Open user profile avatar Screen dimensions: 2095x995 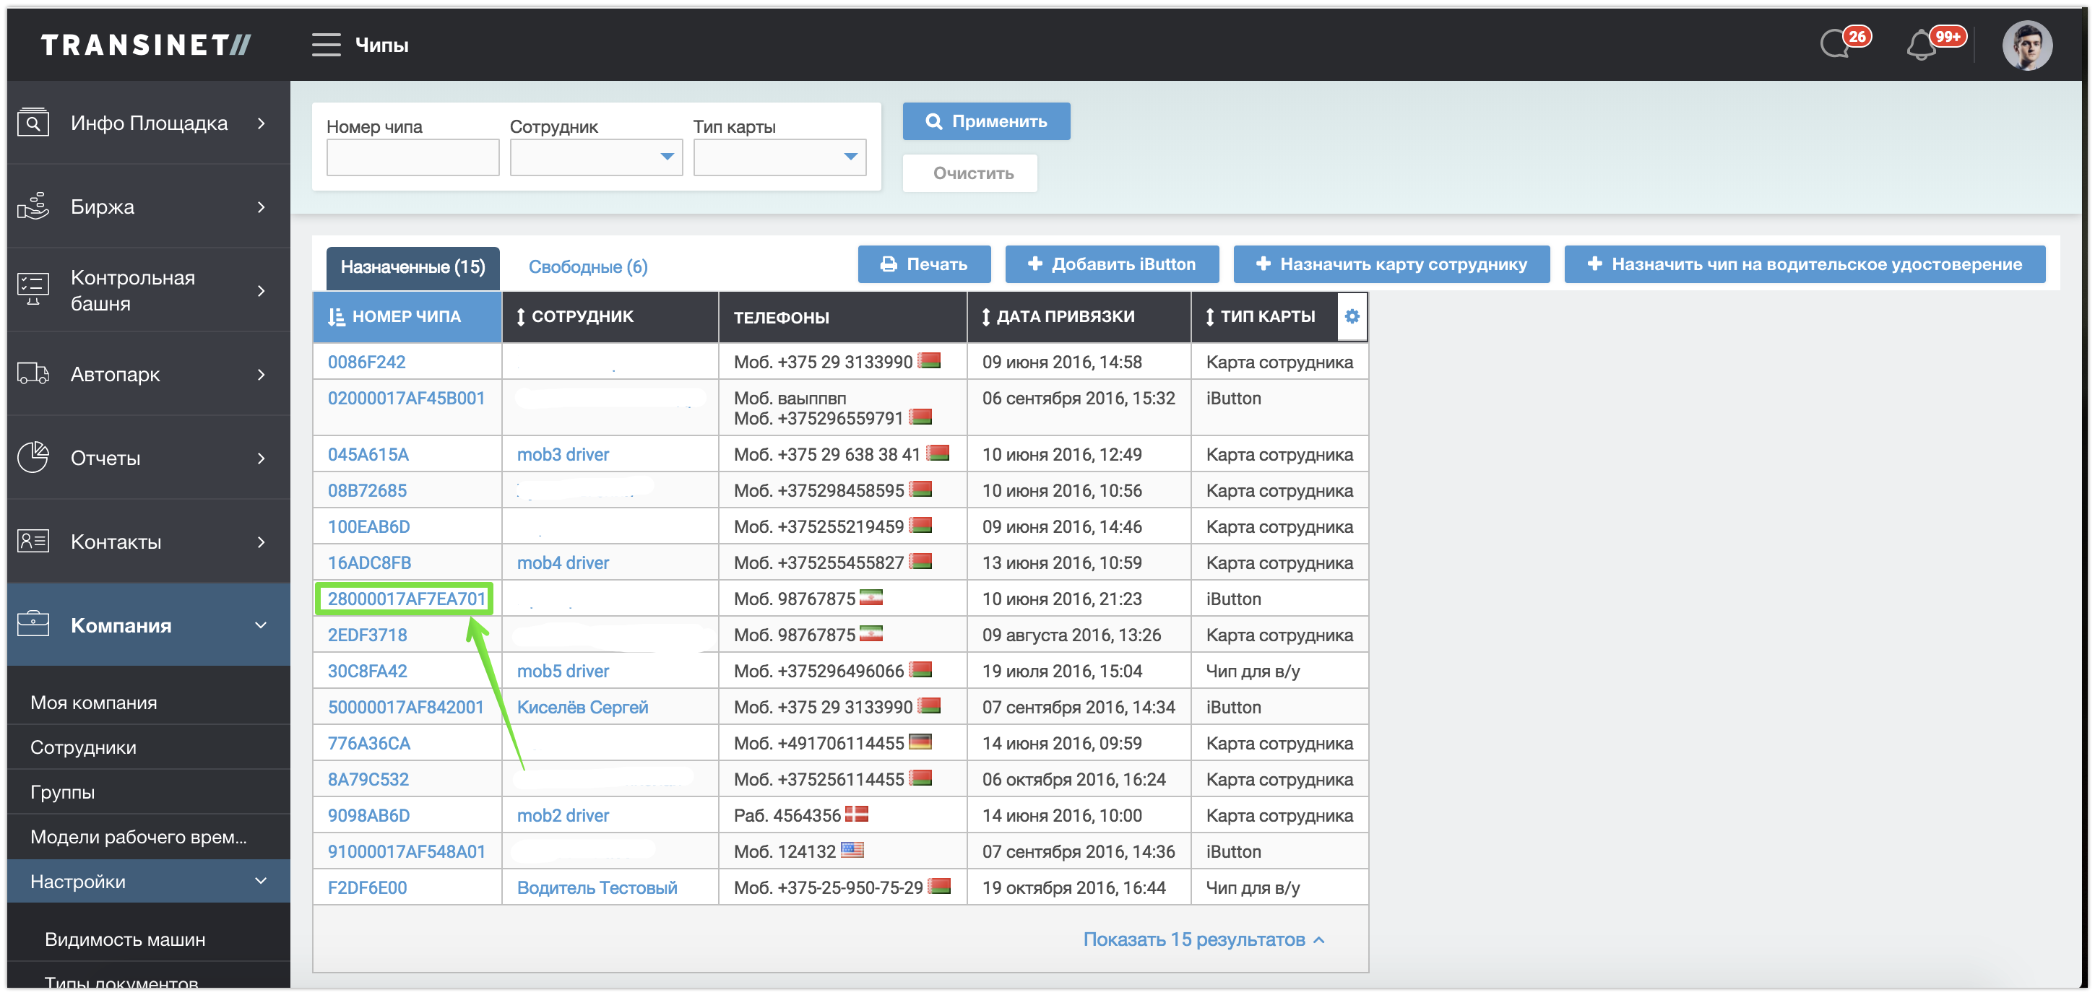point(2026,45)
